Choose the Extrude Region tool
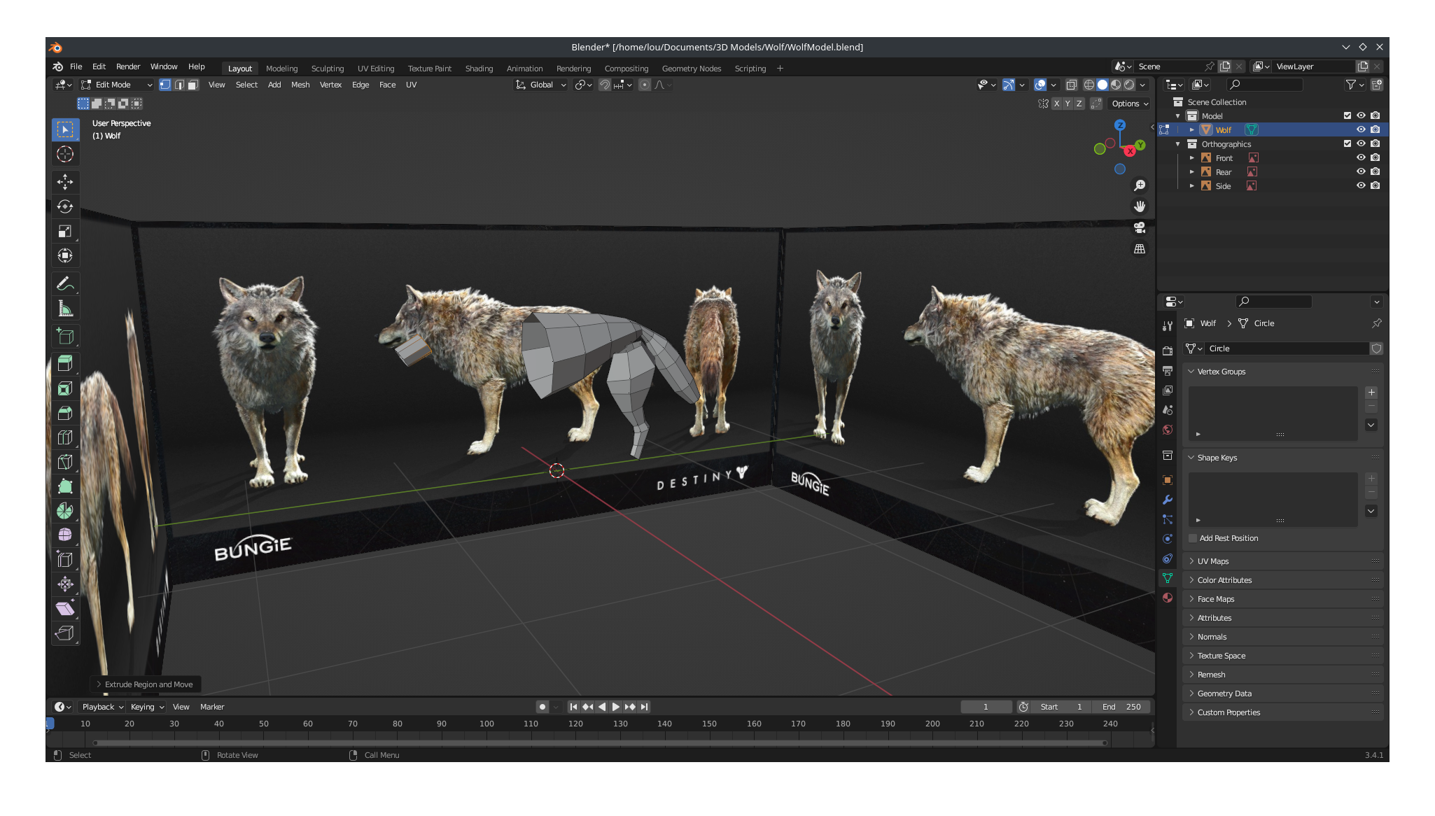 [x=65, y=363]
